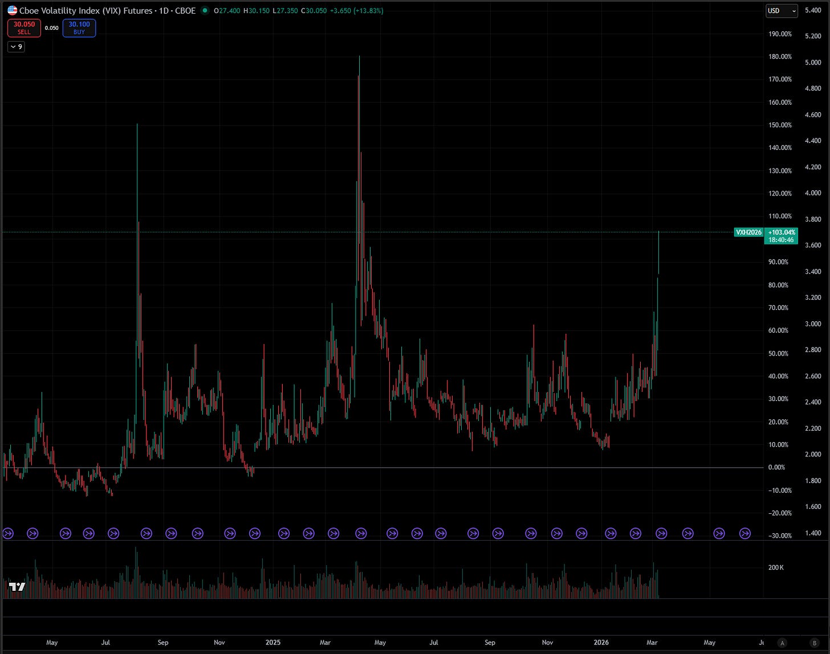The width and height of the screenshot is (830, 654).
Task: Click the CBOE exchange label in legend
Action: coord(185,11)
